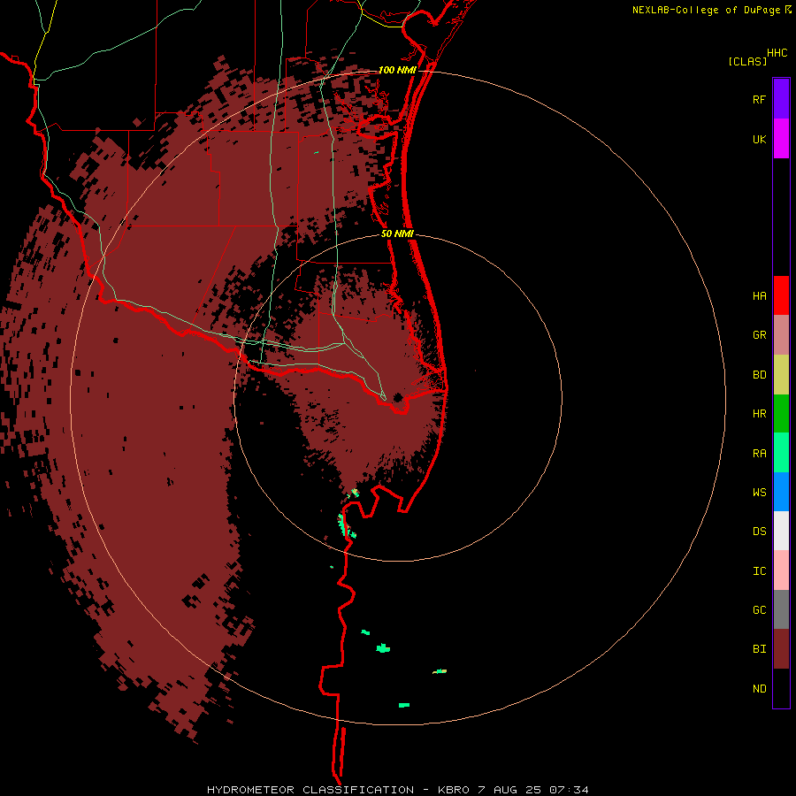Click the HA red legend swatch
This screenshot has width=796, height=796.
point(781,295)
